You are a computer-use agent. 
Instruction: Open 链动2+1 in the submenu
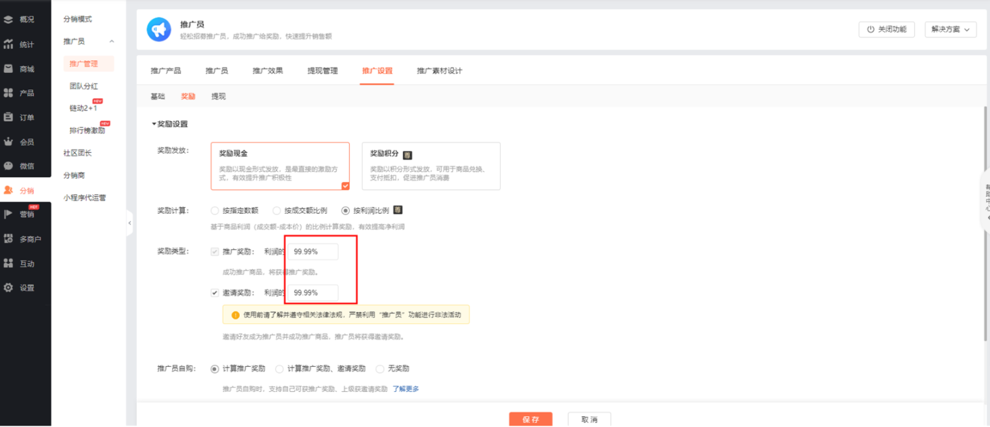pyautogui.click(x=83, y=108)
